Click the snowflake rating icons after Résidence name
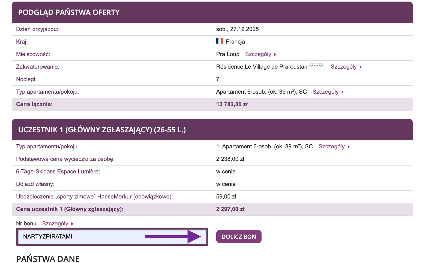 (316, 65)
